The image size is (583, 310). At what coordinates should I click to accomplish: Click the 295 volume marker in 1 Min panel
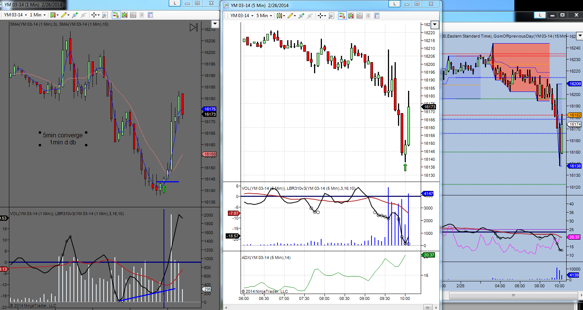(207, 289)
